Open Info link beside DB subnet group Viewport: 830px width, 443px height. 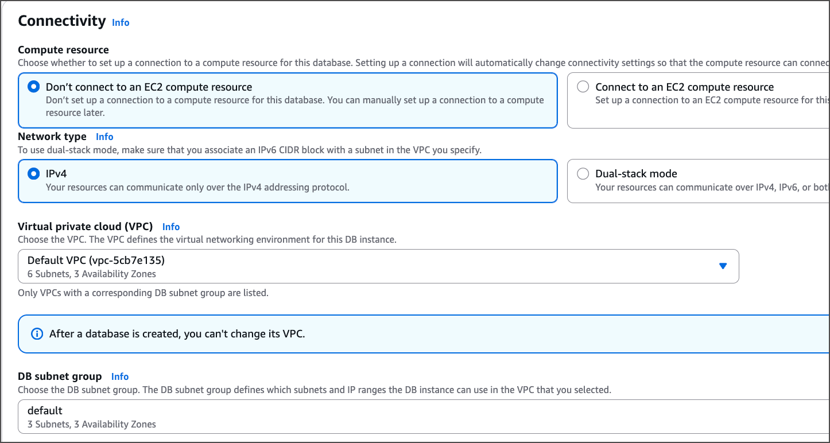point(120,376)
